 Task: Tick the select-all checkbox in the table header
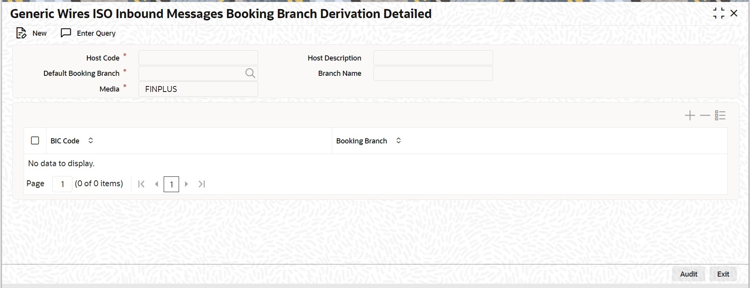pos(35,141)
